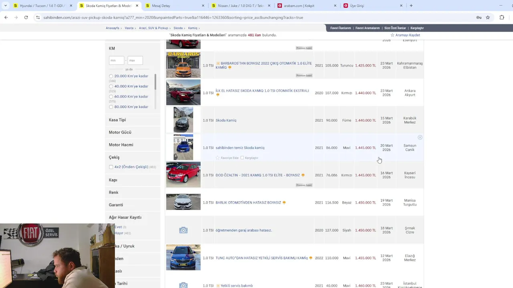
Task: Open Size Özel İlanlar menu item
Action: [395, 28]
